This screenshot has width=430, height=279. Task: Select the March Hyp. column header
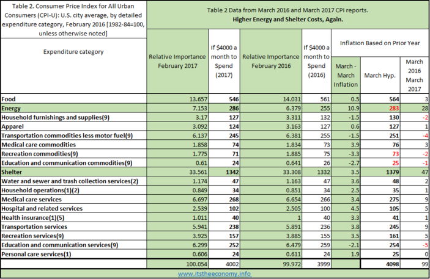[380, 75]
